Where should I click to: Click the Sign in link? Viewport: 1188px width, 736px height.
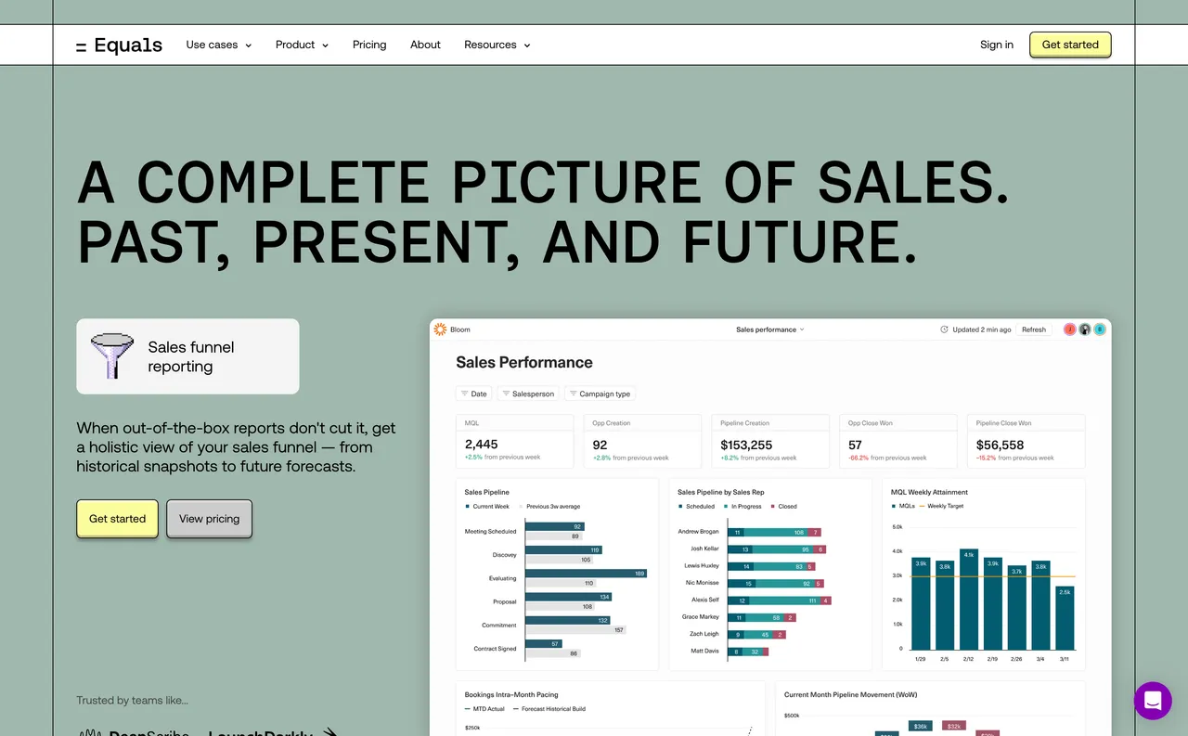pyautogui.click(x=997, y=45)
